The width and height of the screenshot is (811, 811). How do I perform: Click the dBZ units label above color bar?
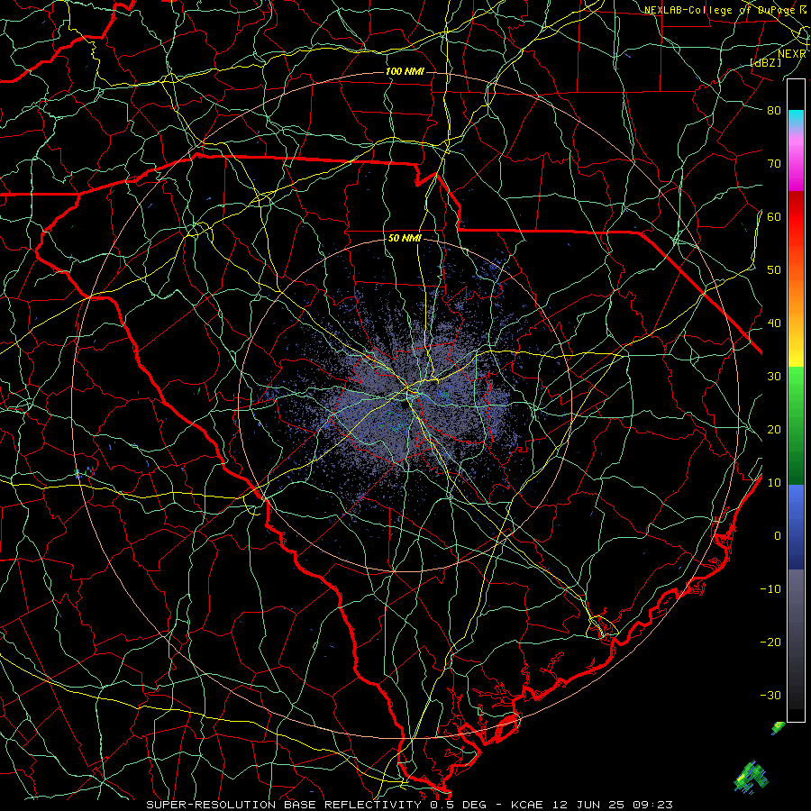click(766, 63)
